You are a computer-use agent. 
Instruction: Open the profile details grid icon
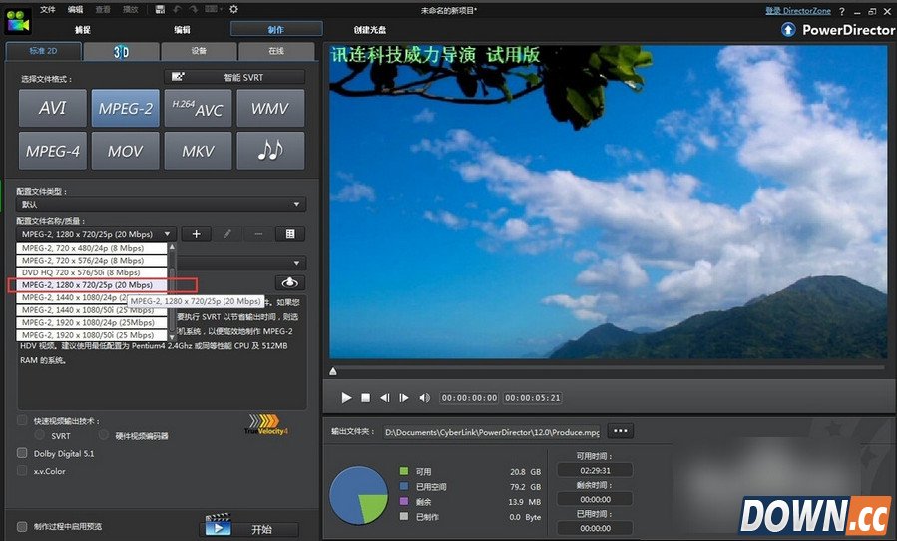[290, 234]
